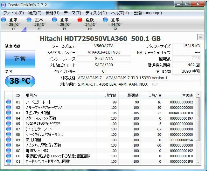The image size is (209, 171).
Task: Select the G: drive status icon
Action: coord(105,20)
